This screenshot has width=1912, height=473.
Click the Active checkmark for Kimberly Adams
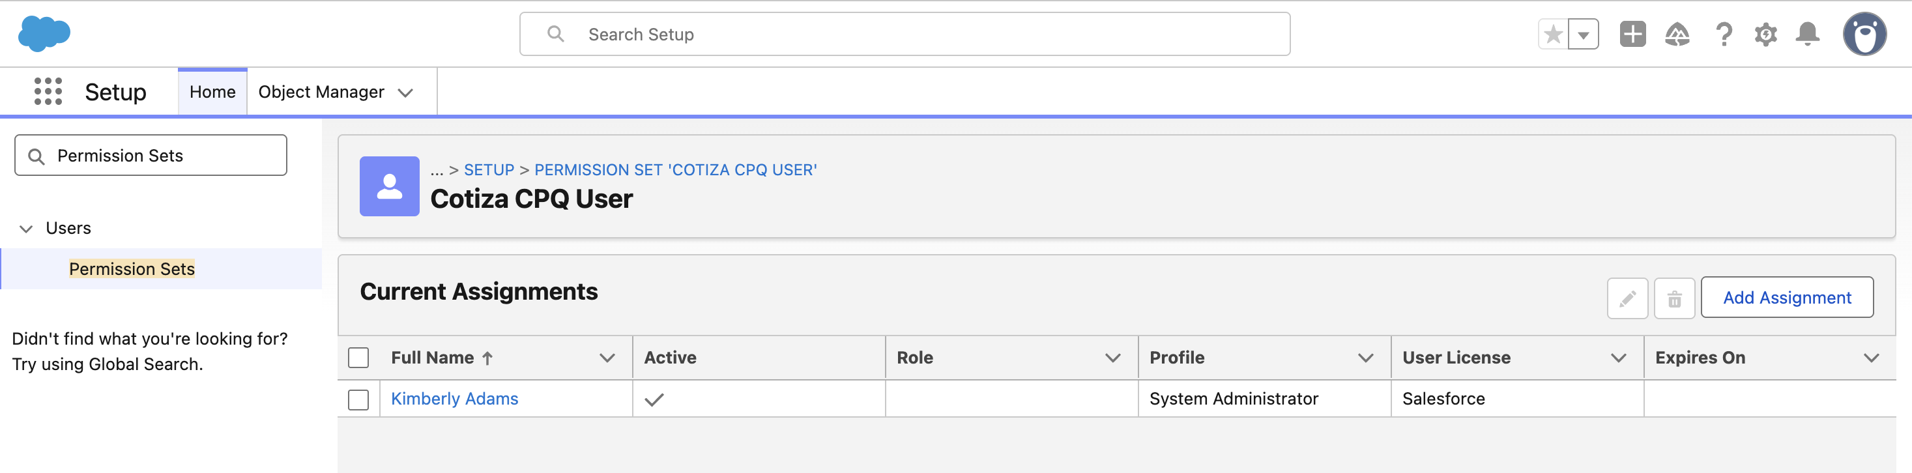pos(654,399)
